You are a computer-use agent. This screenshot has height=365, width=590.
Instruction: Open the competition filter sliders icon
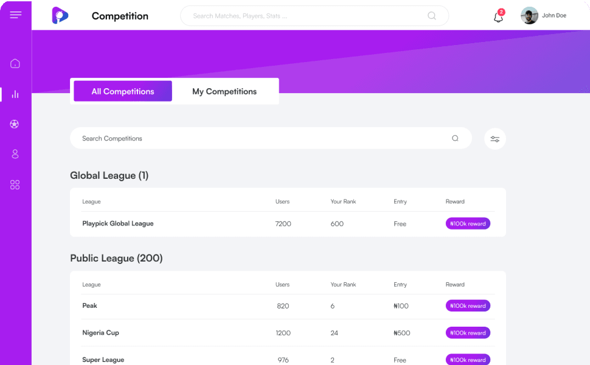[x=495, y=139]
